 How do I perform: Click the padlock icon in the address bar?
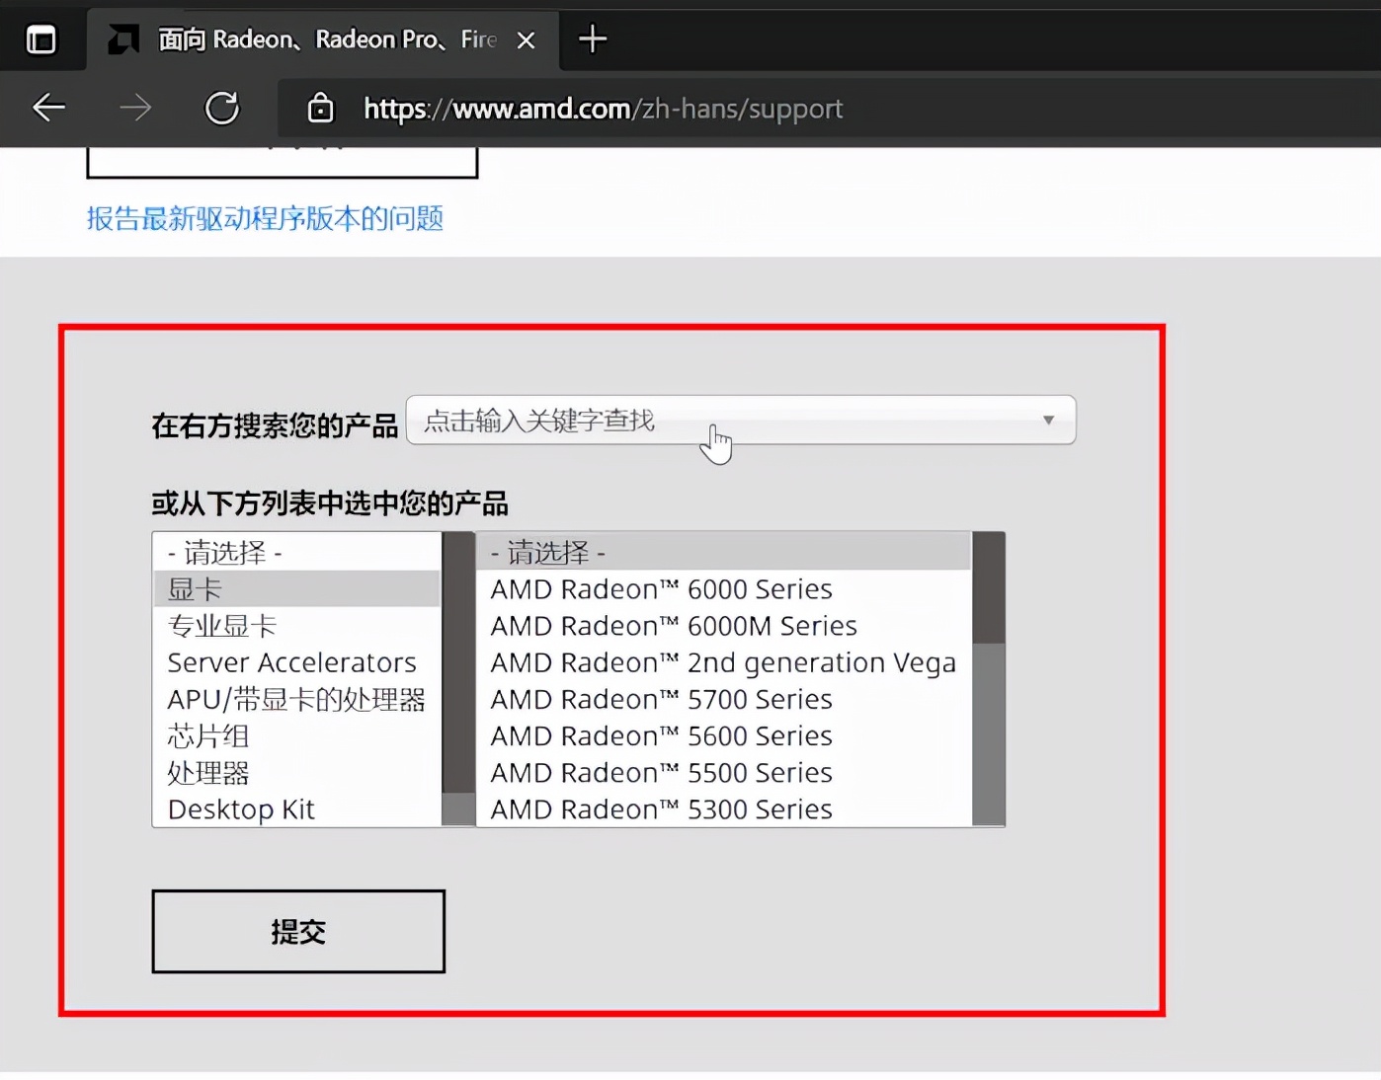click(x=320, y=109)
